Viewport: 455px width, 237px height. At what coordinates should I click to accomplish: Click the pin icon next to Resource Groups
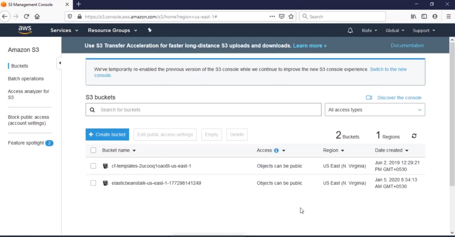pyautogui.click(x=150, y=30)
